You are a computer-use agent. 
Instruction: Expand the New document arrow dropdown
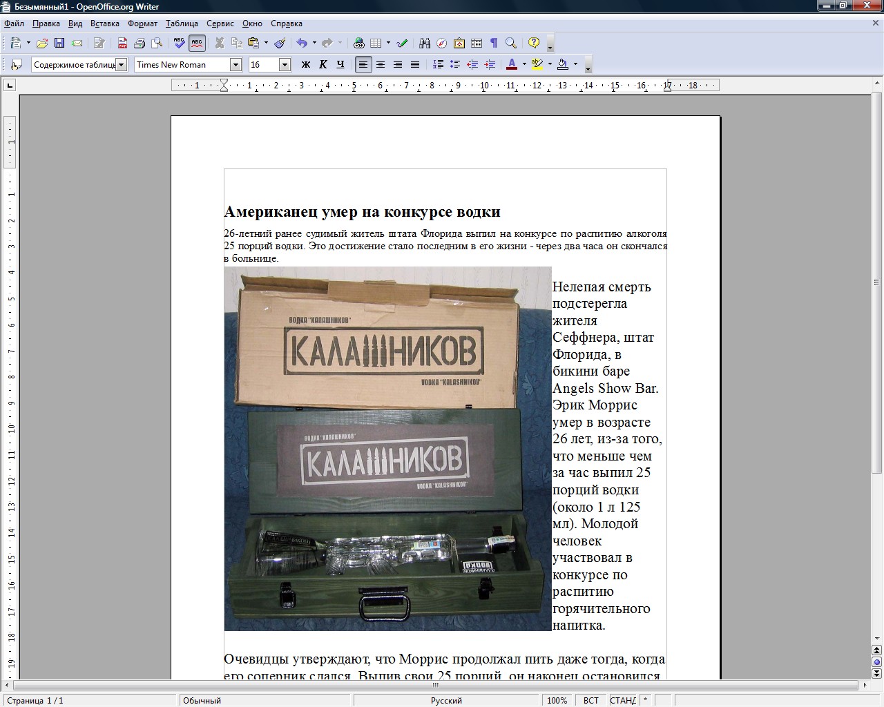pos(28,43)
